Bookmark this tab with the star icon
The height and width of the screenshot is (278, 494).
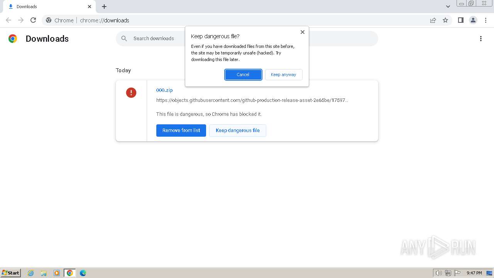[x=445, y=20]
